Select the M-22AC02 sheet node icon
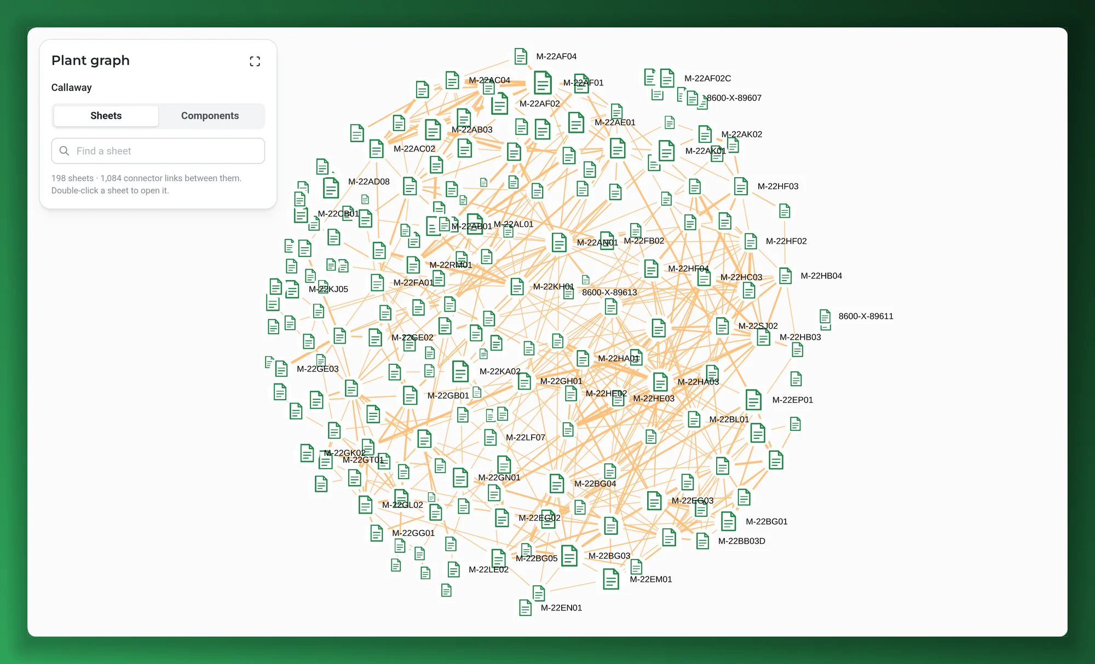 [376, 149]
